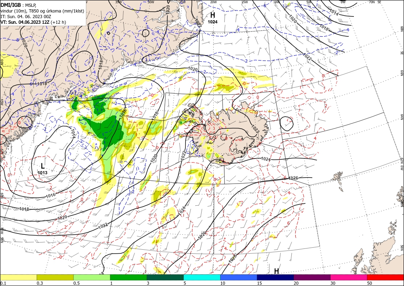The width and height of the screenshot is (404, 286).
Task: Click the 'VT: Sun. 04.06.2023 12Z' valid time
Action: coord(25,22)
